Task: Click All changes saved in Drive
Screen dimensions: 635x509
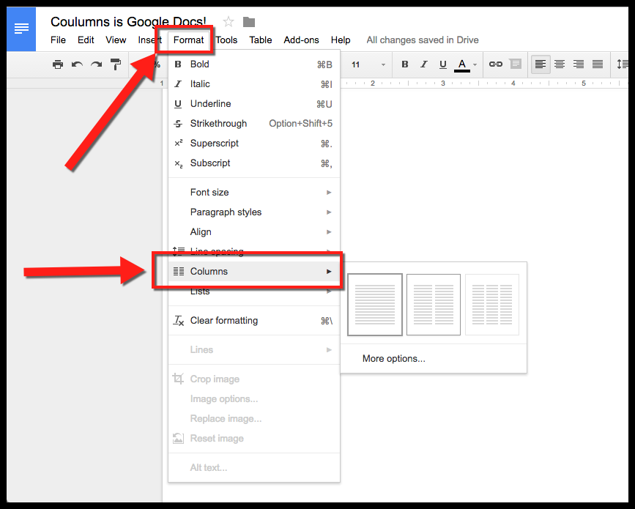Action: 423,40
